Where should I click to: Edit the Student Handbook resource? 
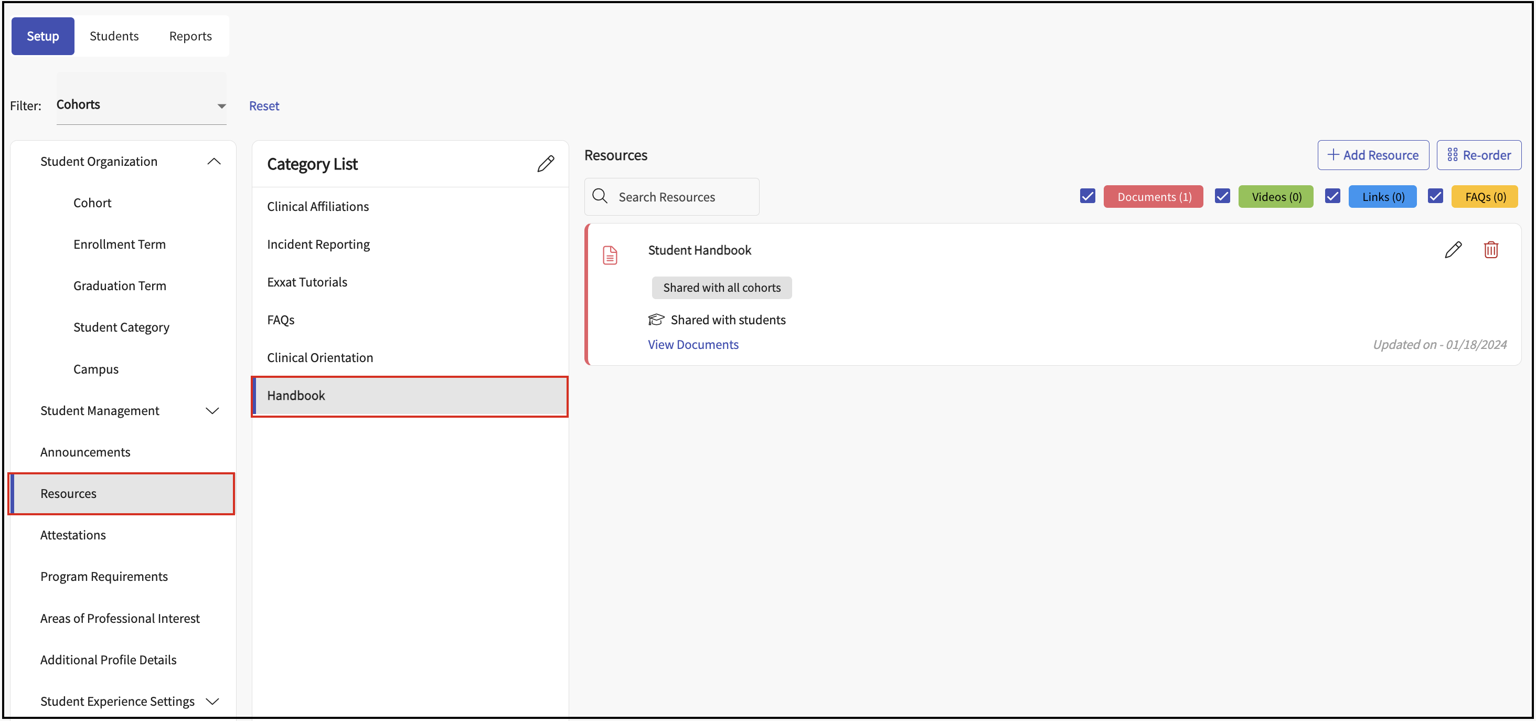click(x=1453, y=250)
